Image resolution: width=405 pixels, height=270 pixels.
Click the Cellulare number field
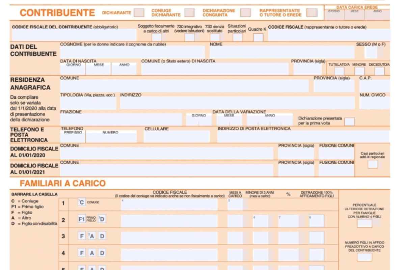177,136
